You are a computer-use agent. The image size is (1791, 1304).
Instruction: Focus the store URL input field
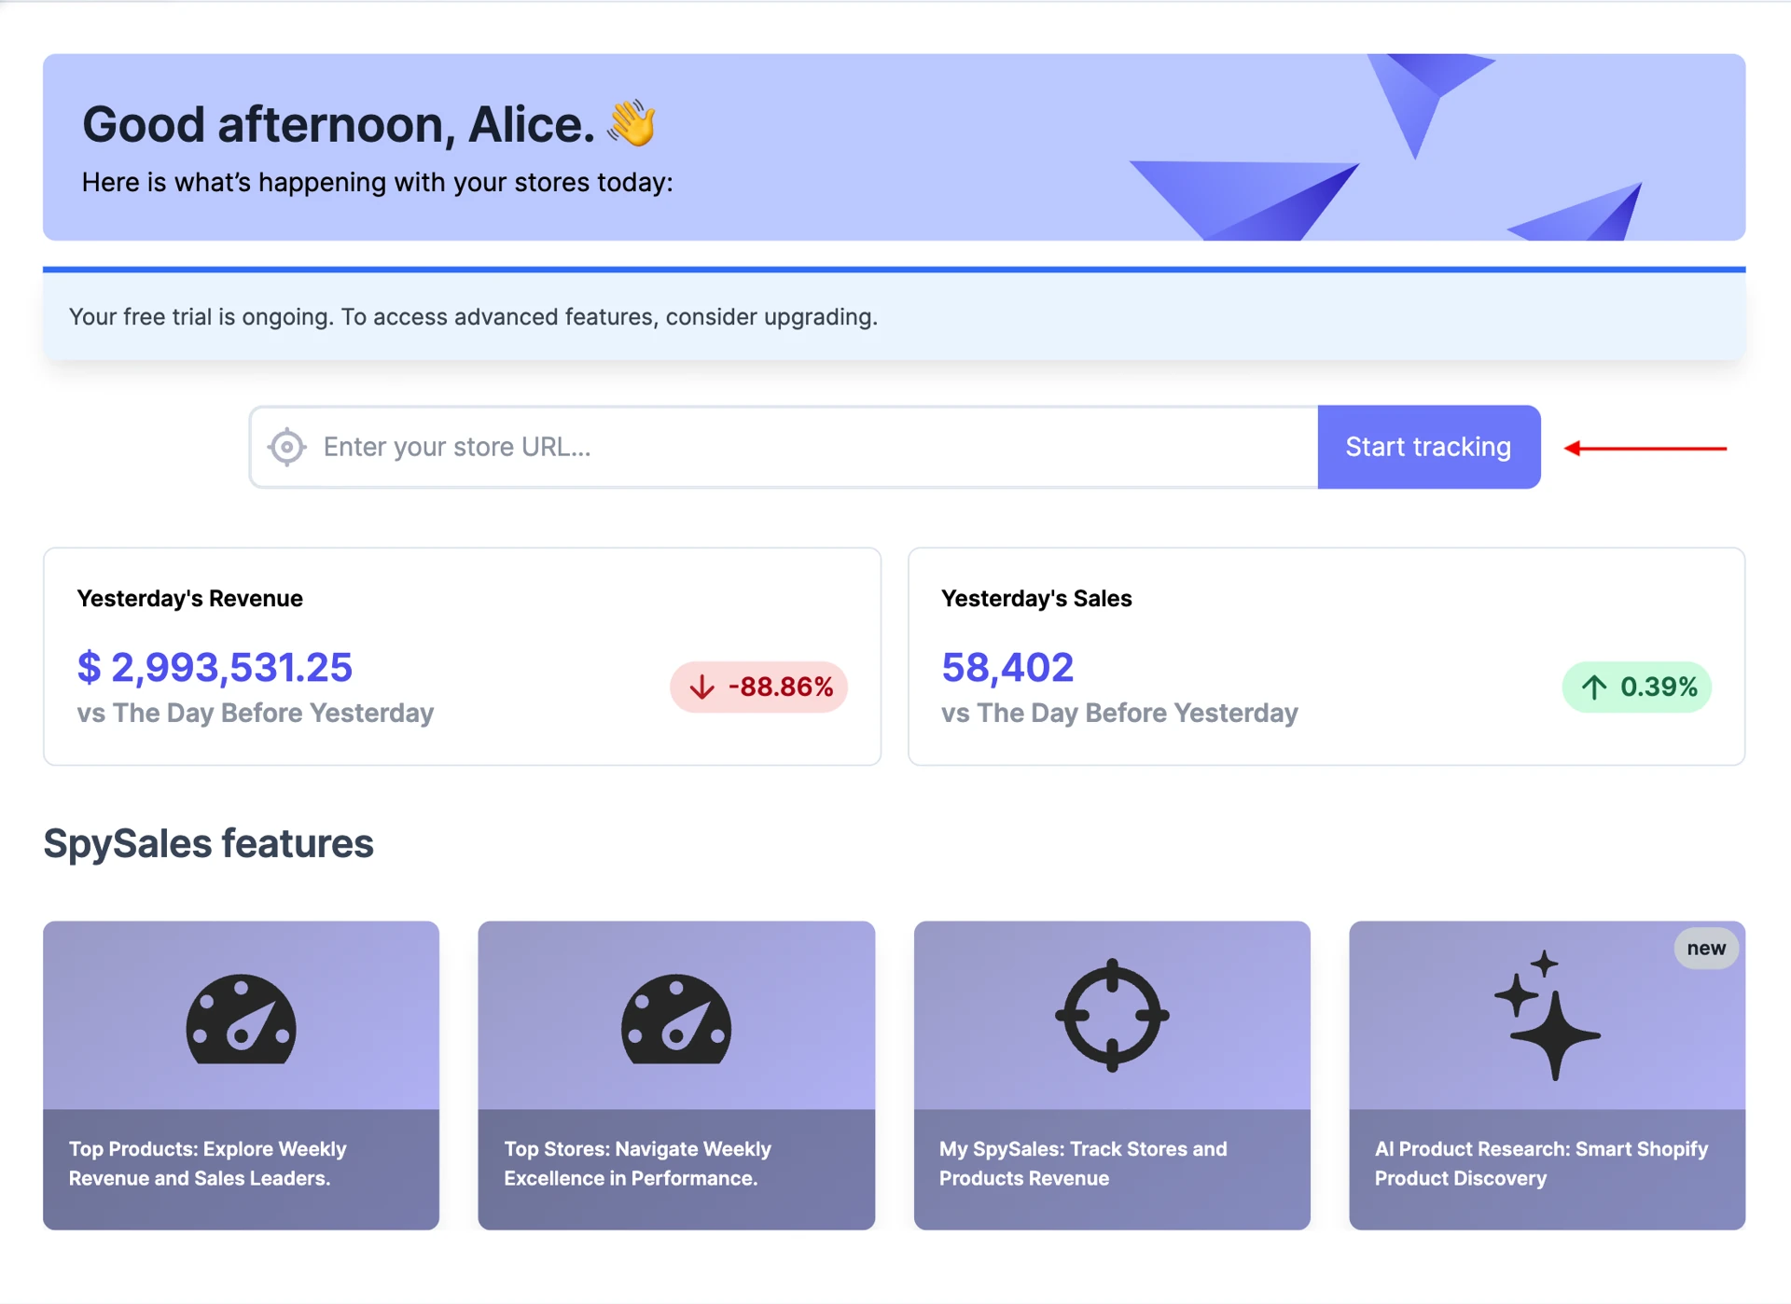(784, 447)
